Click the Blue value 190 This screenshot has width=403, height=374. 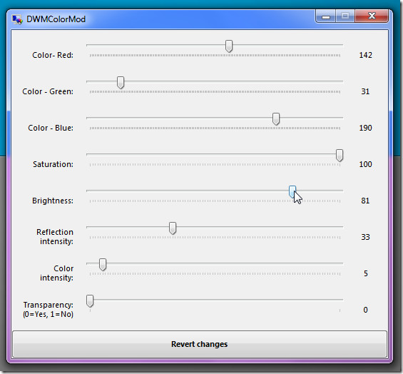click(365, 128)
